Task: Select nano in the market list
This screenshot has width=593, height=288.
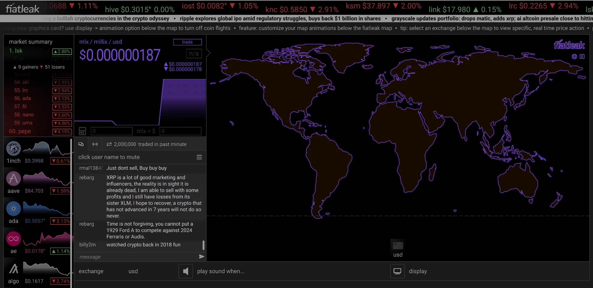Action: (24, 115)
